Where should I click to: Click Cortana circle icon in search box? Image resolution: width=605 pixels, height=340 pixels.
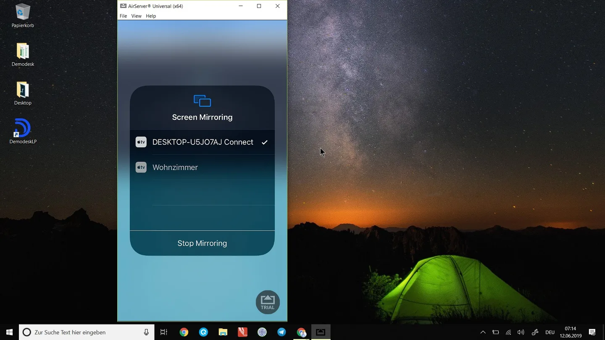(x=26, y=332)
